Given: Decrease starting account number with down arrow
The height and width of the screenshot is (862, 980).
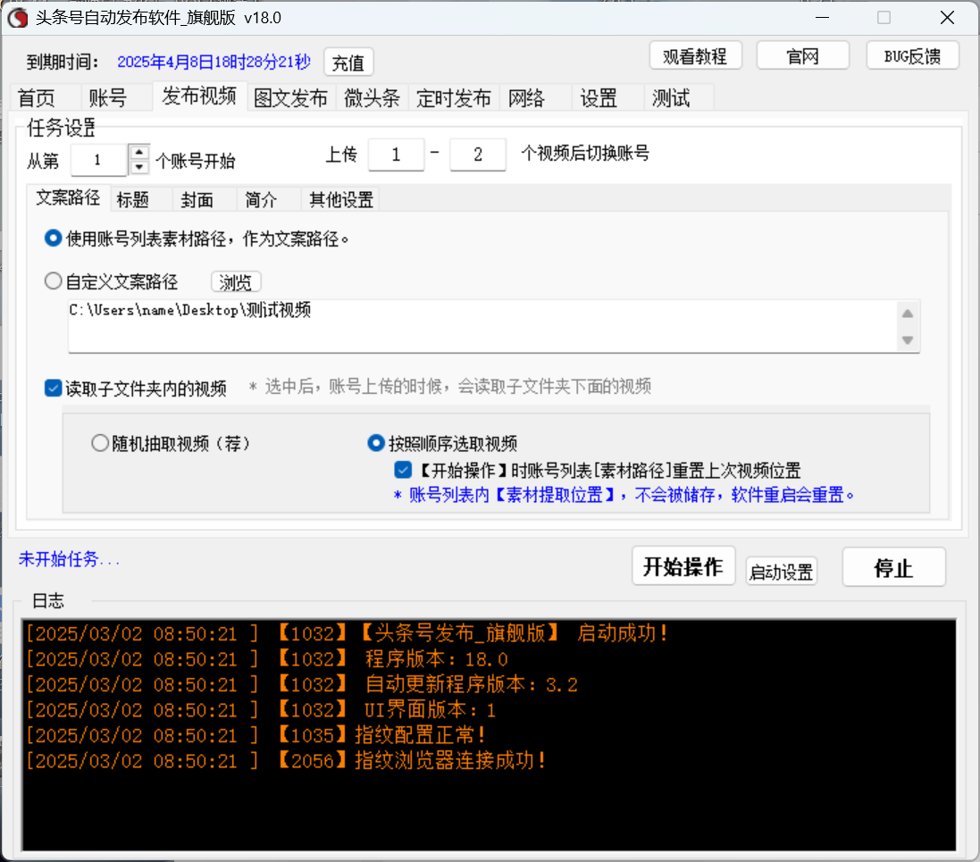Looking at the screenshot, I should pos(138,167).
